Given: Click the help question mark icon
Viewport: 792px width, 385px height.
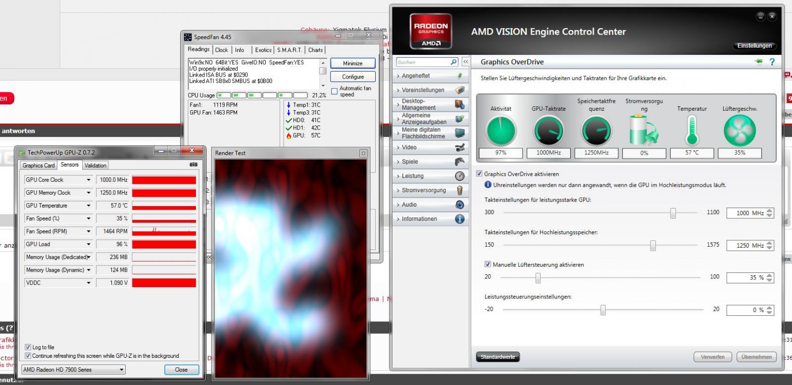Looking at the screenshot, I should (x=772, y=62).
